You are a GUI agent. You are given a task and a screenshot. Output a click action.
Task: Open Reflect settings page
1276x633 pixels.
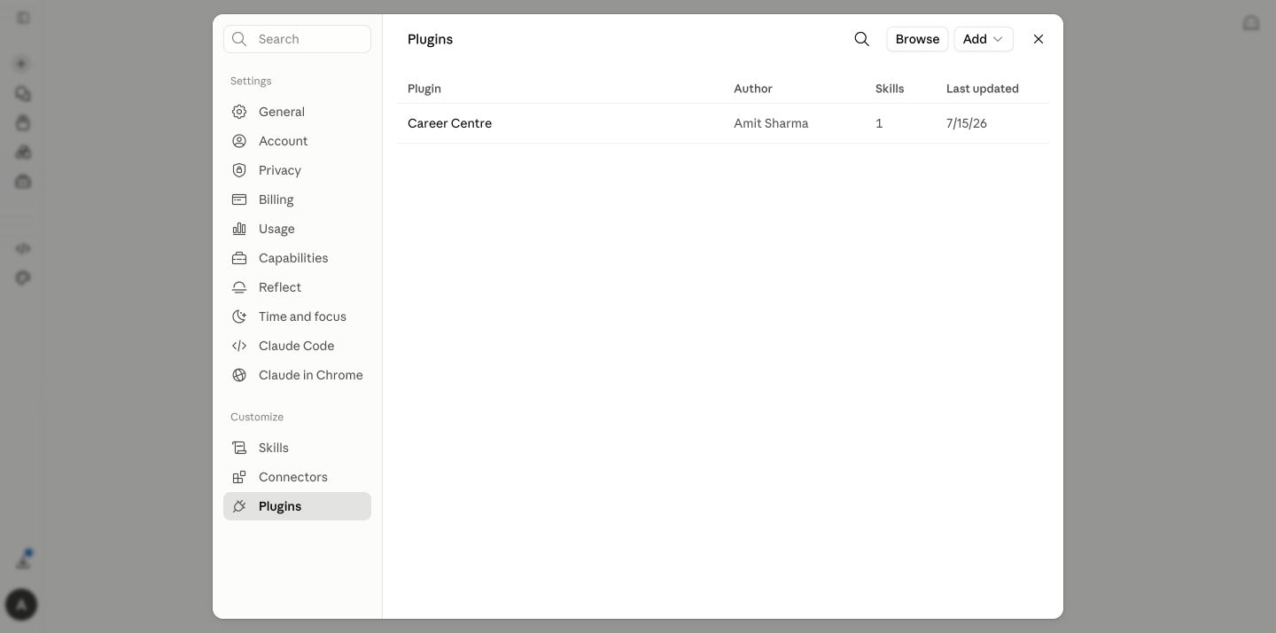pos(297,287)
